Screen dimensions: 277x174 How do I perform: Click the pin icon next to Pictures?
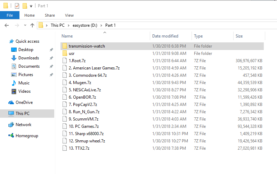pyautogui.click(x=51, y=75)
